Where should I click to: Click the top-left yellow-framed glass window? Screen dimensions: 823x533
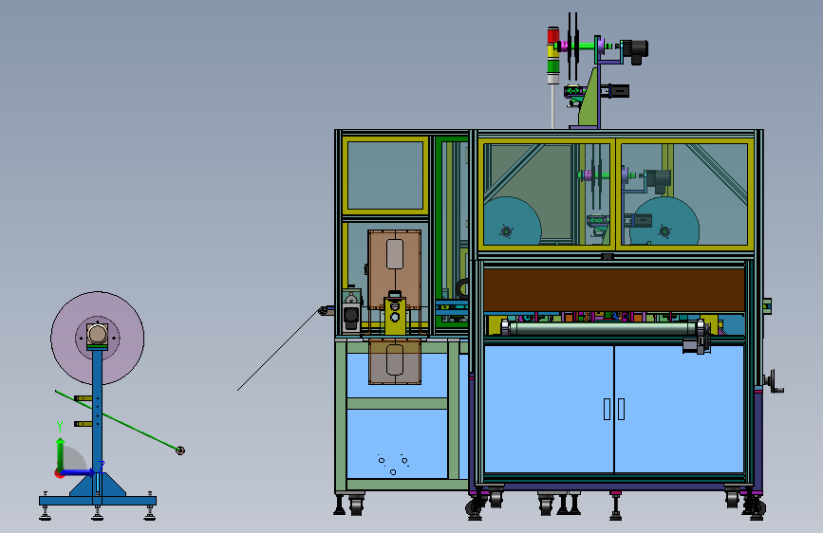coord(385,175)
